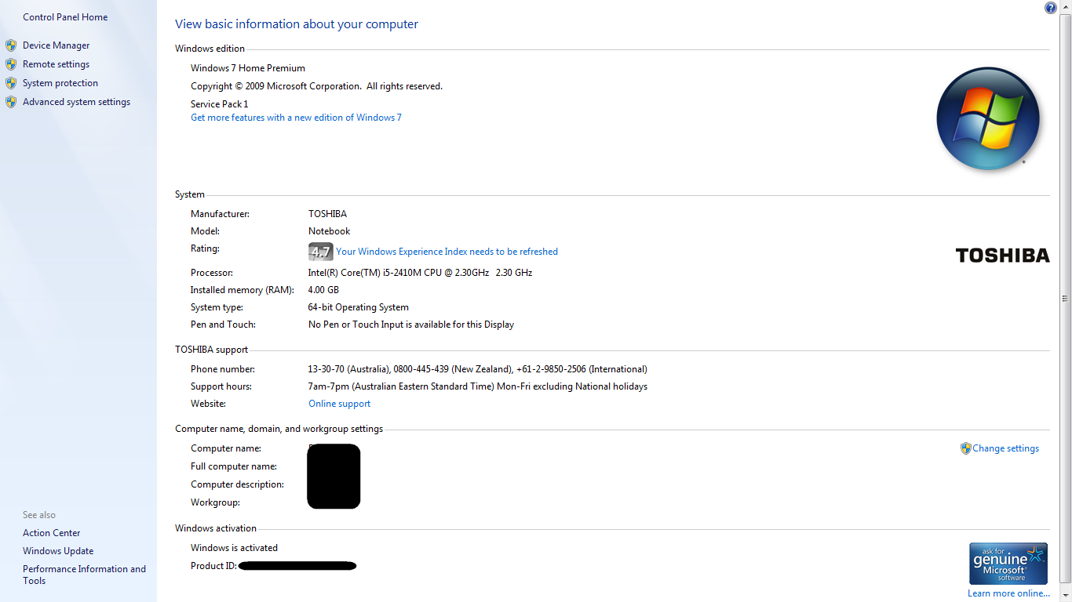Click the 4.7 Windows Experience rating badge
The height and width of the screenshot is (602, 1072).
click(x=321, y=252)
